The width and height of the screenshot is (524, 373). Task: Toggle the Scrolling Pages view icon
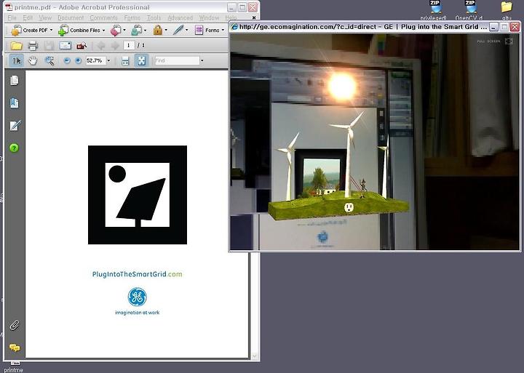tap(125, 61)
